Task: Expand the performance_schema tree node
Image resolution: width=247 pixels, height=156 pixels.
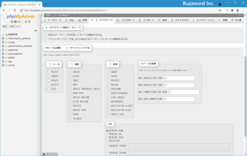Action: (x=3, y=46)
